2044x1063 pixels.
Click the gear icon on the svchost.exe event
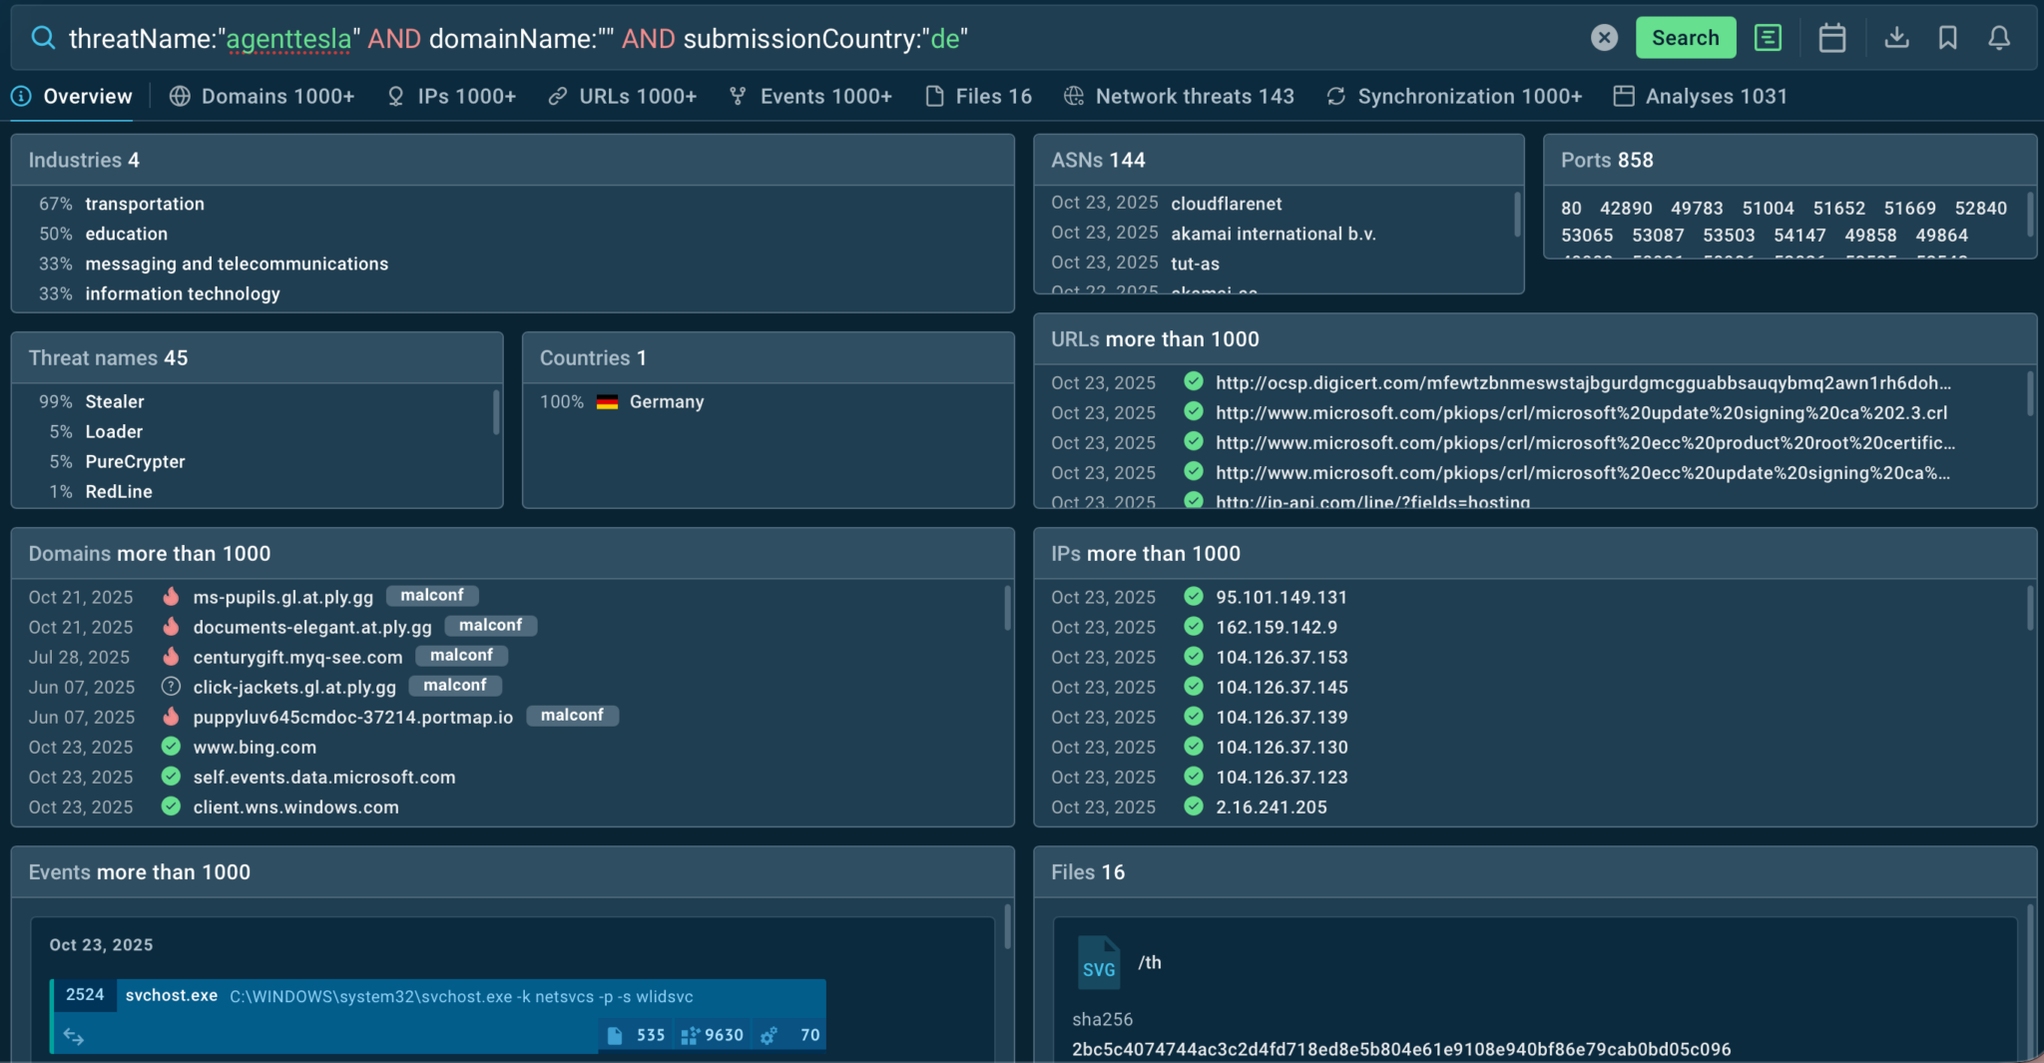tap(768, 1035)
